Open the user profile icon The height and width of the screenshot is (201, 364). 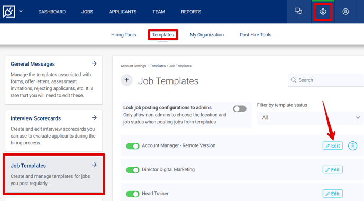[345, 12]
